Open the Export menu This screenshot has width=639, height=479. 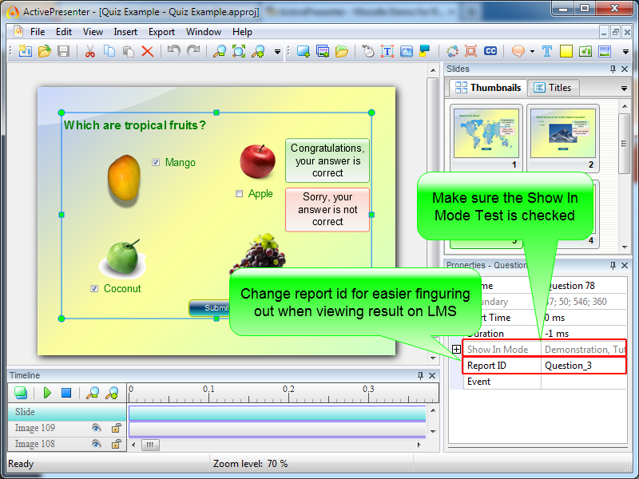point(161,32)
